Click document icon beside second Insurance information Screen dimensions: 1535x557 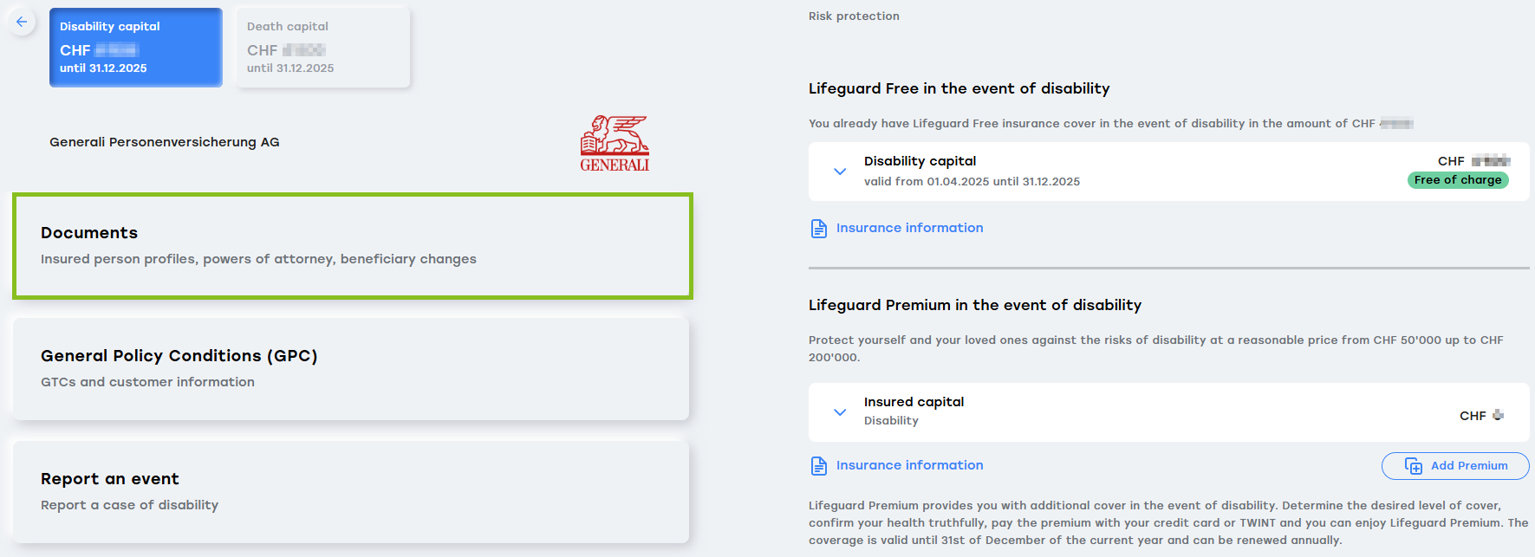[818, 466]
